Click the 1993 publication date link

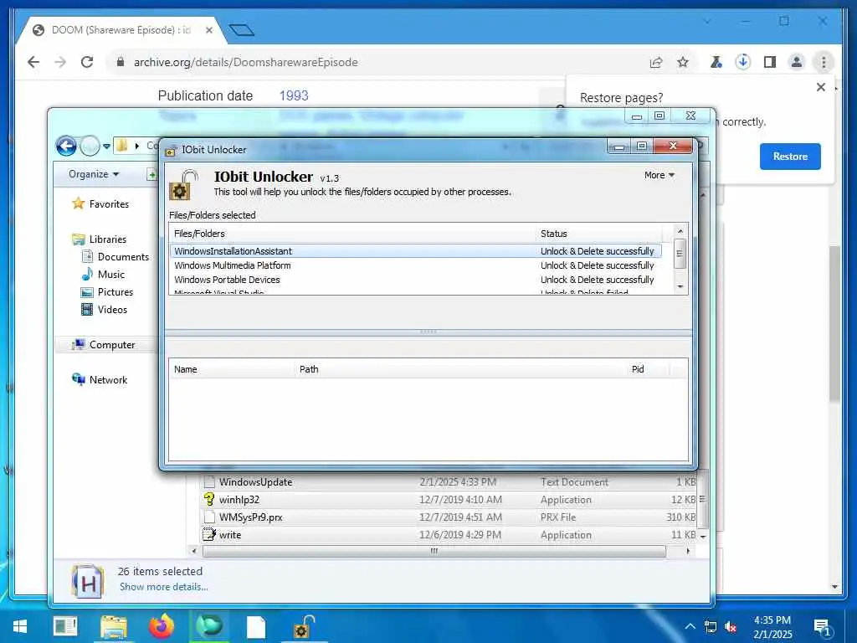point(294,95)
